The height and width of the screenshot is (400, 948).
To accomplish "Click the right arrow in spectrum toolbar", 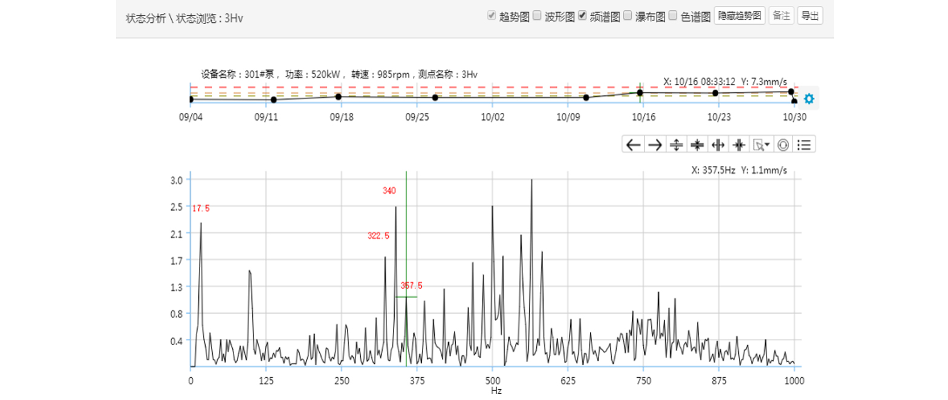I will pos(655,145).
